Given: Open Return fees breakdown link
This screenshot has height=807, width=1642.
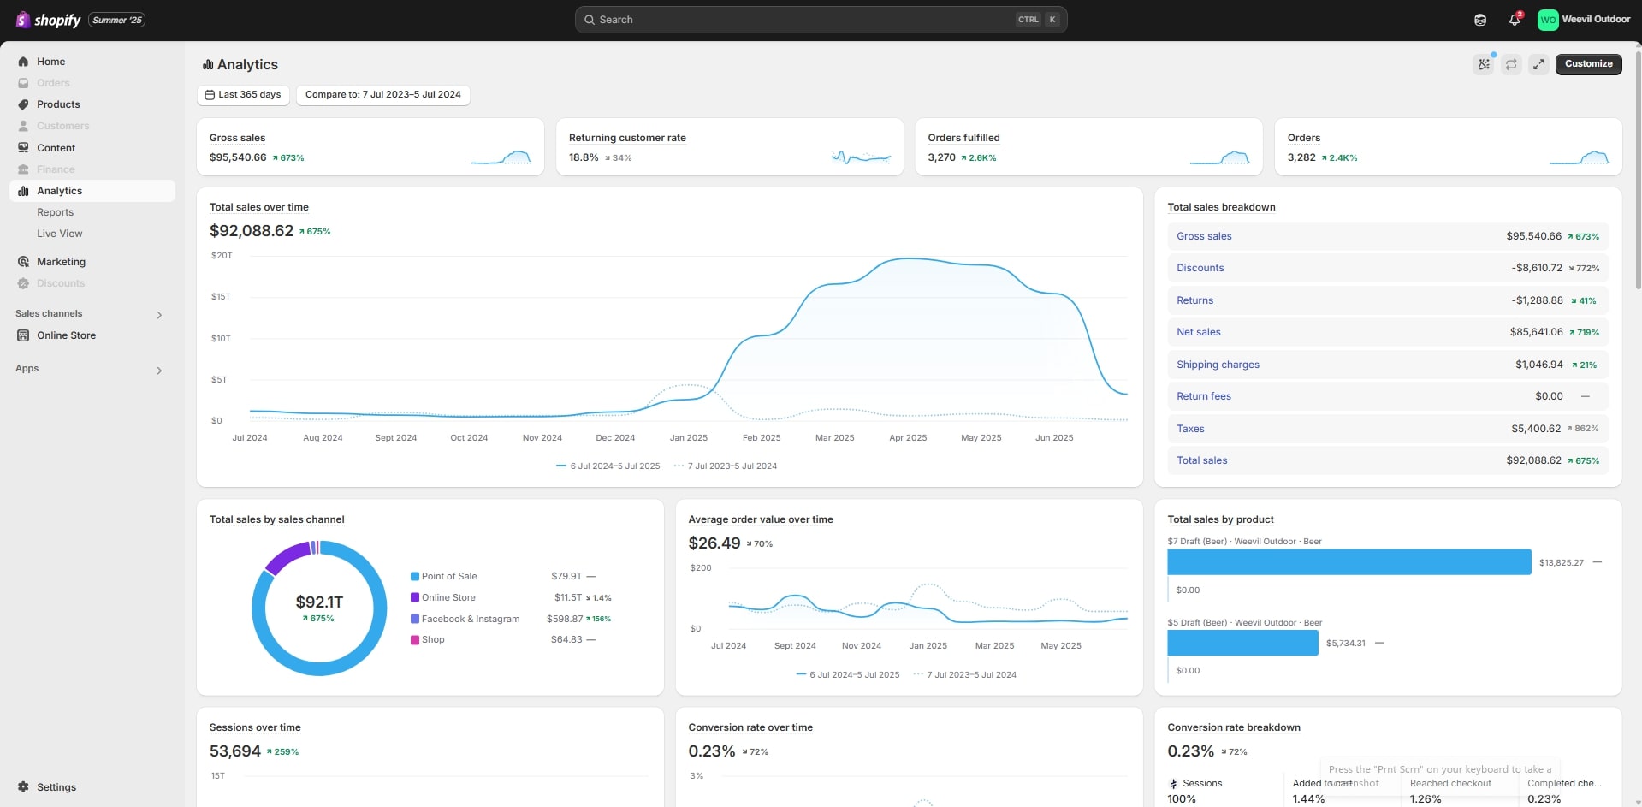Looking at the screenshot, I should point(1203,396).
